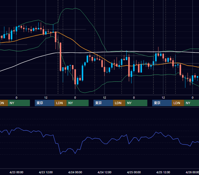Select the 東京 session block on 4/23

click(44, 103)
